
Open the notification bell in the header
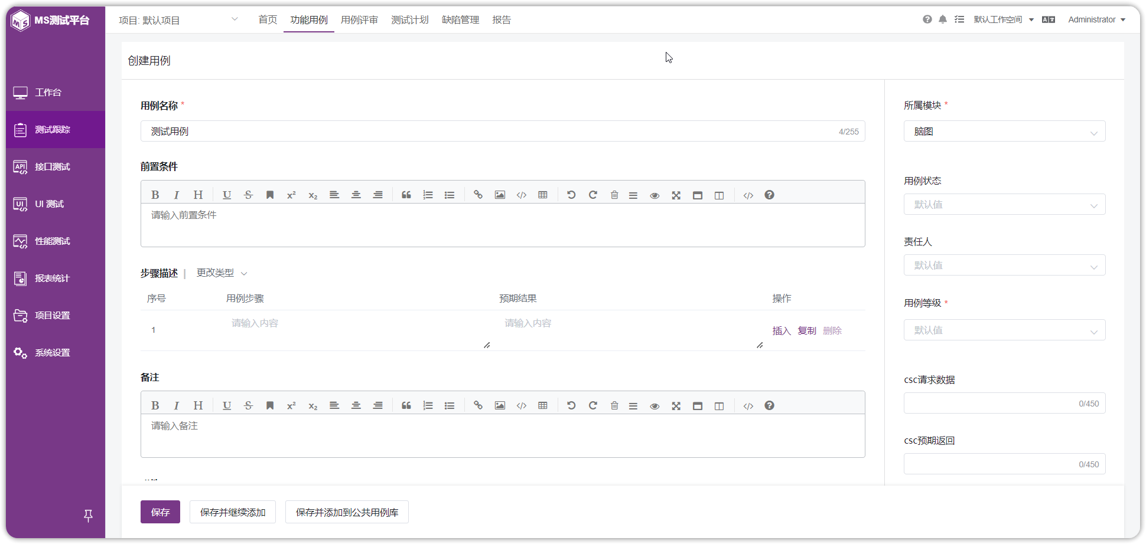[x=943, y=19]
